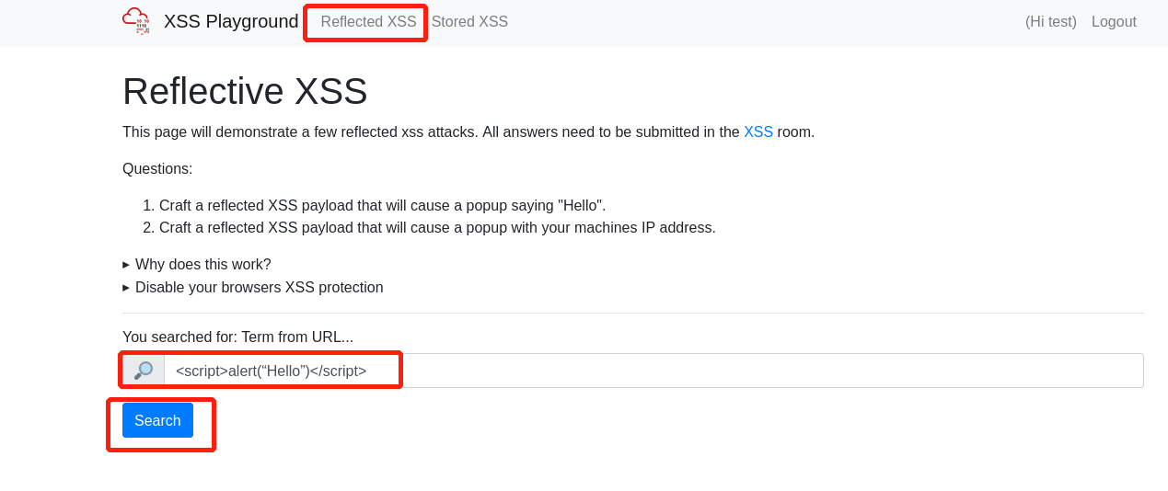
Task: Click the "Questions:" label
Action: 157,169
